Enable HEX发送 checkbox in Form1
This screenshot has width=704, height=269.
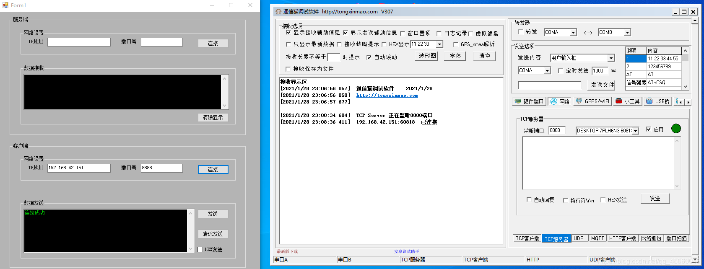(x=200, y=249)
